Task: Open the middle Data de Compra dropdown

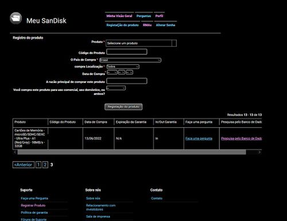Action: 122,73
